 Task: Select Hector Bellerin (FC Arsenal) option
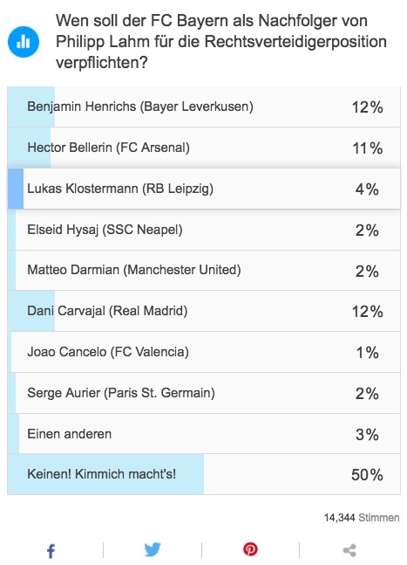click(x=204, y=148)
